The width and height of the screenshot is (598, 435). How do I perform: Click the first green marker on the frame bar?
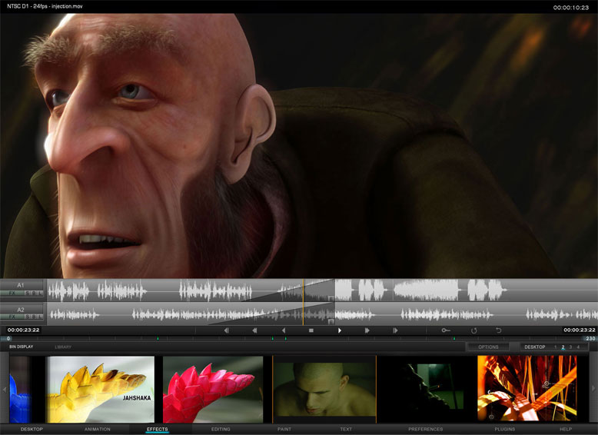(158, 338)
